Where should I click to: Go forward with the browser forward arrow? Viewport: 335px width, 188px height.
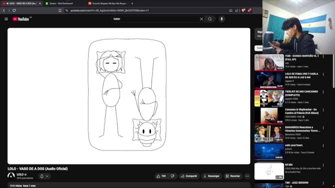(x=9, y=10)
